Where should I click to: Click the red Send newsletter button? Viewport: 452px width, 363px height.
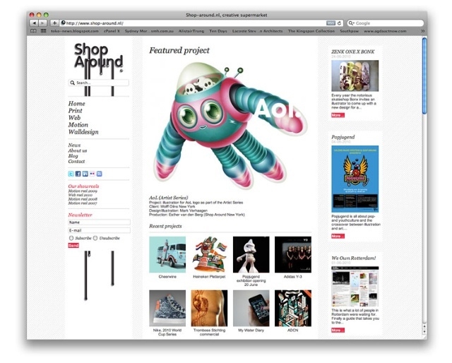[73, 245]
